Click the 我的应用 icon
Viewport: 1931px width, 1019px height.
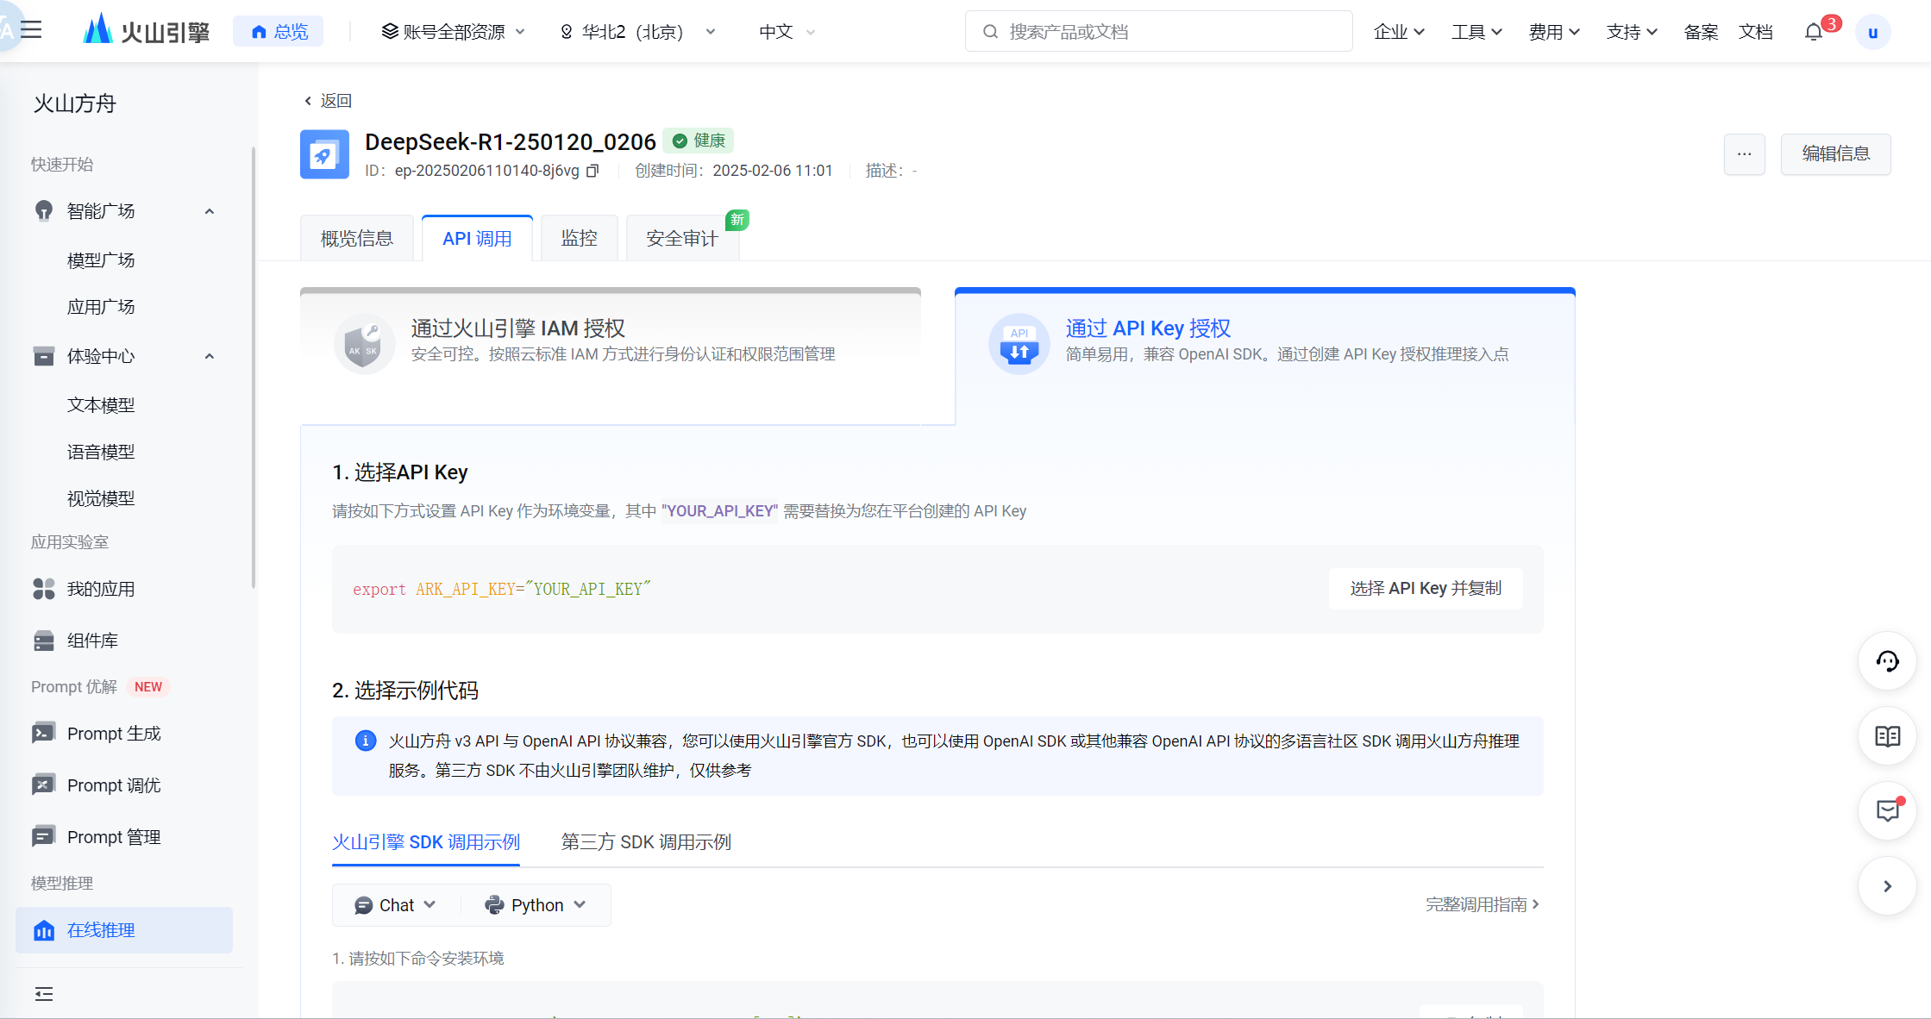click(44, 589)
